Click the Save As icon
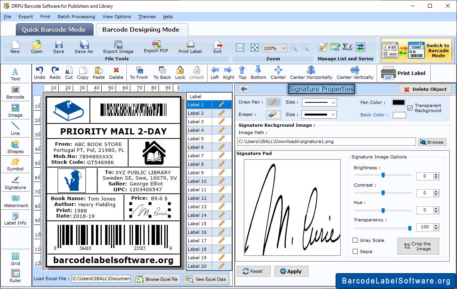457x289 pixels. coord(84,47)
